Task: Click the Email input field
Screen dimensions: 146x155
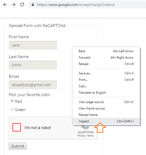Action: (x=33, y=85)
